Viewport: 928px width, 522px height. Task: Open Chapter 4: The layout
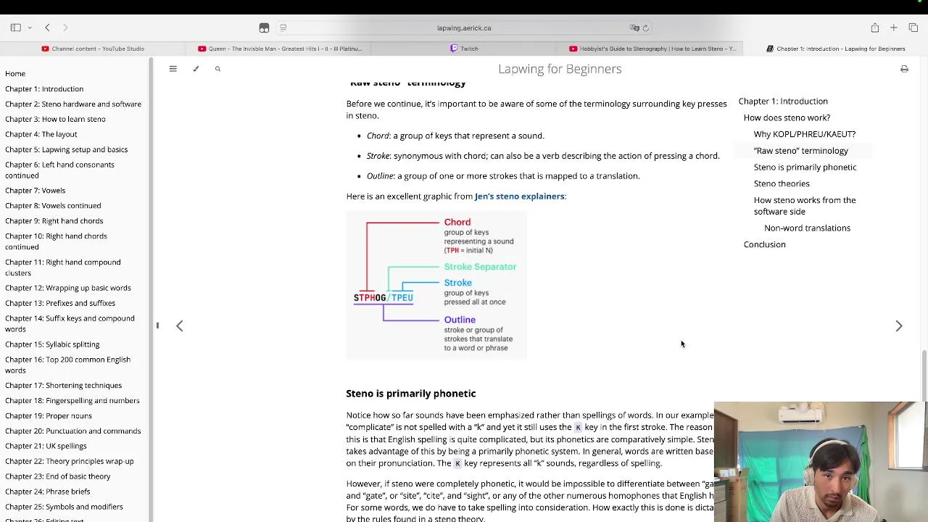point(41,134)
